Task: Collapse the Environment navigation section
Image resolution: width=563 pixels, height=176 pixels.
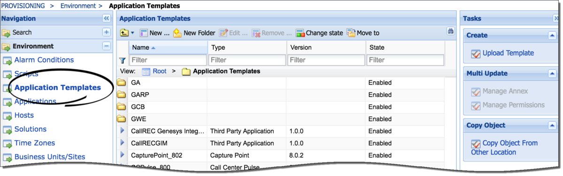Action: [x=106, y=46]
